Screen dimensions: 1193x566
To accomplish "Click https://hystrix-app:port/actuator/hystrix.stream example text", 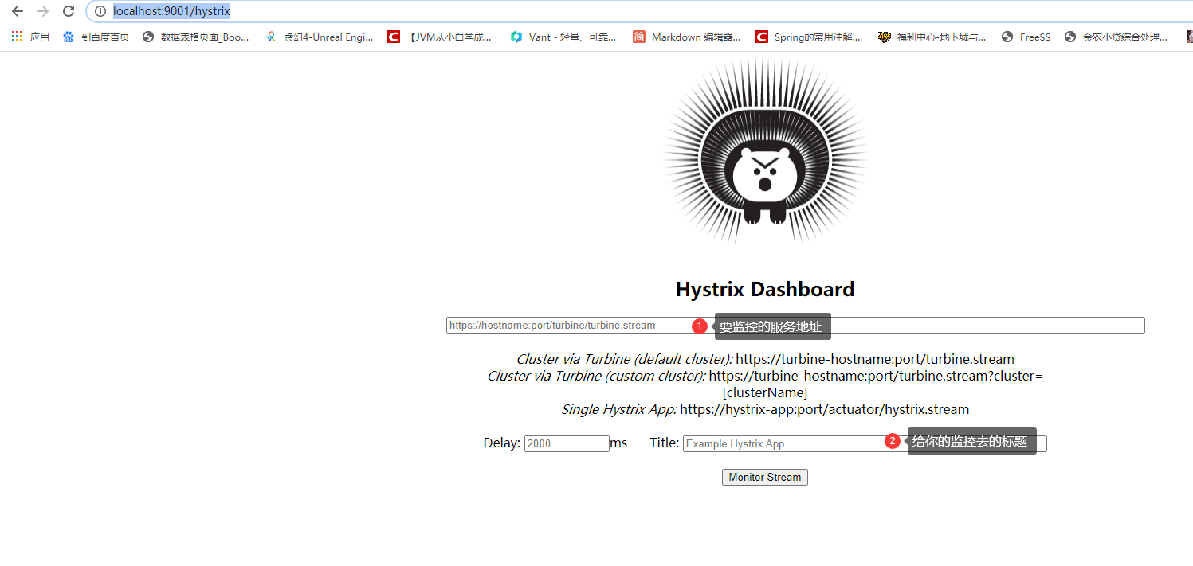I will 825,409.
